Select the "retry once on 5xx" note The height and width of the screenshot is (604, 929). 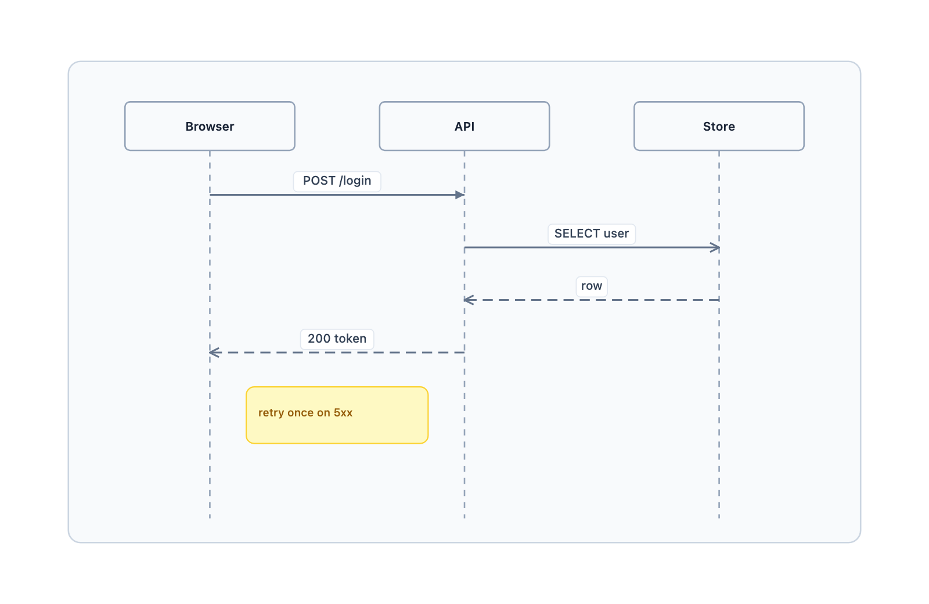pyautogui.click(x=337, y=415)
